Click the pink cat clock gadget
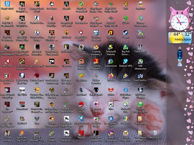 [180, 19]
